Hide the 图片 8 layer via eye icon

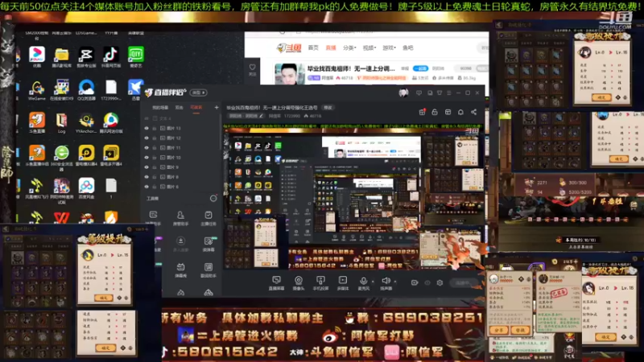point(147,177)
